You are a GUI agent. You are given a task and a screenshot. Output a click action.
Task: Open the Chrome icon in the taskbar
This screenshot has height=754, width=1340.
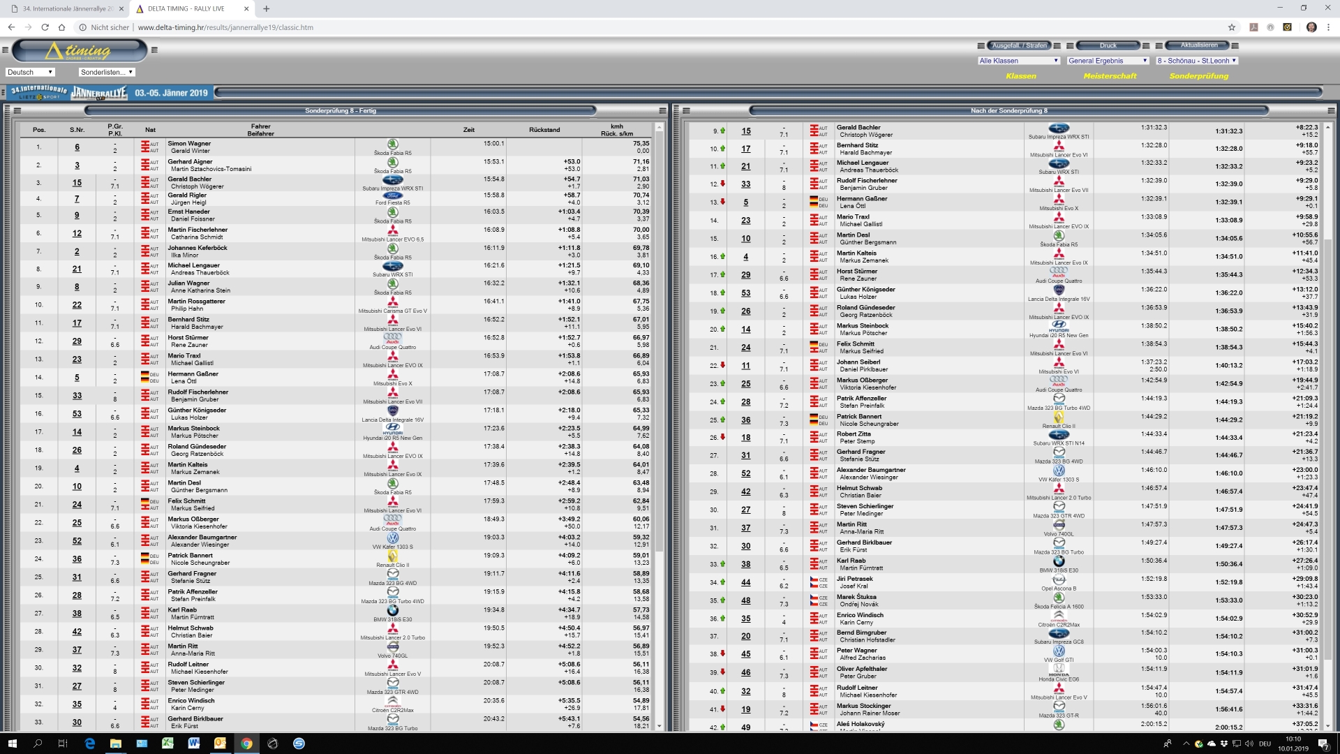point(246,744)
